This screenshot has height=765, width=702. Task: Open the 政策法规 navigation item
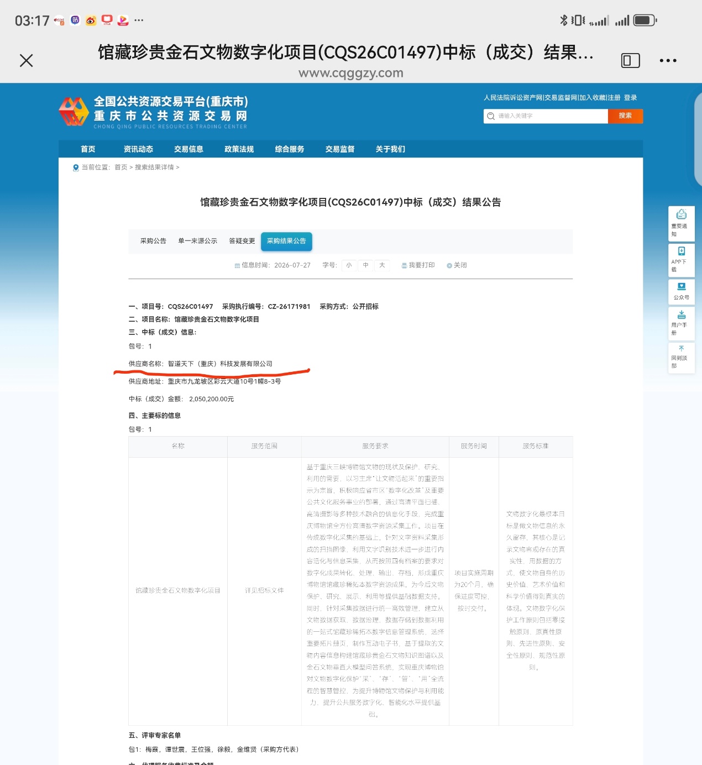tap(239, 149)
